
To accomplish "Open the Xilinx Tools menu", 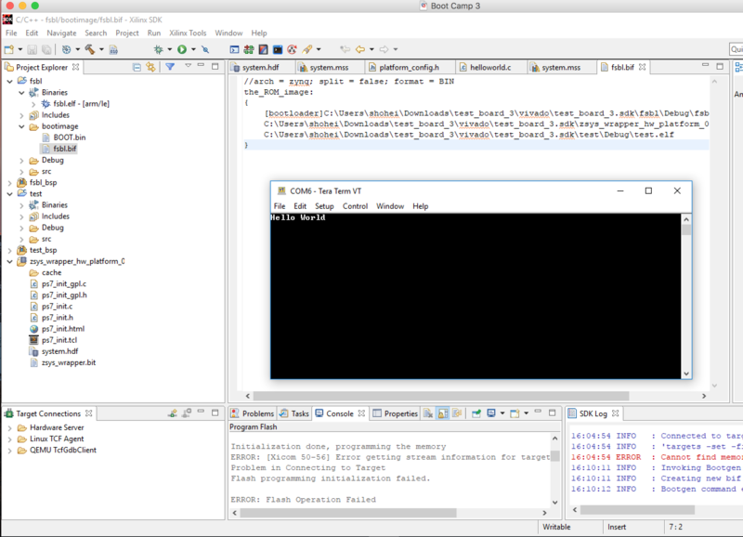I will (188, 33).
